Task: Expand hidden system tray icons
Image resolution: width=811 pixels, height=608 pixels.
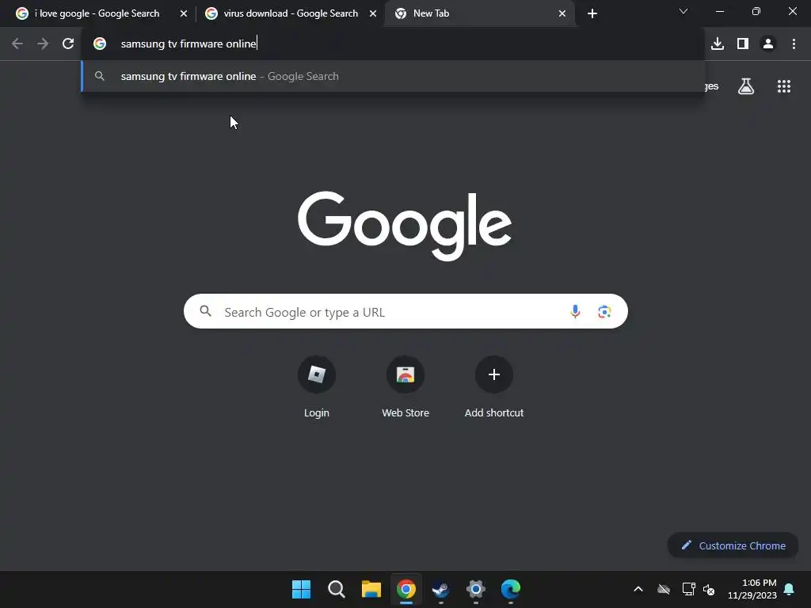Action: click(x=638, y=589)
